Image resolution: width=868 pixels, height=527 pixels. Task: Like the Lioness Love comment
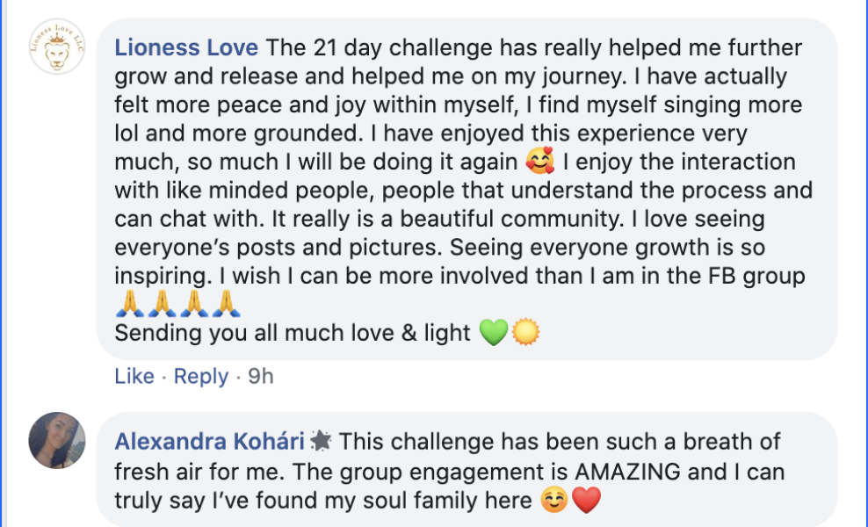coord(134,376)
